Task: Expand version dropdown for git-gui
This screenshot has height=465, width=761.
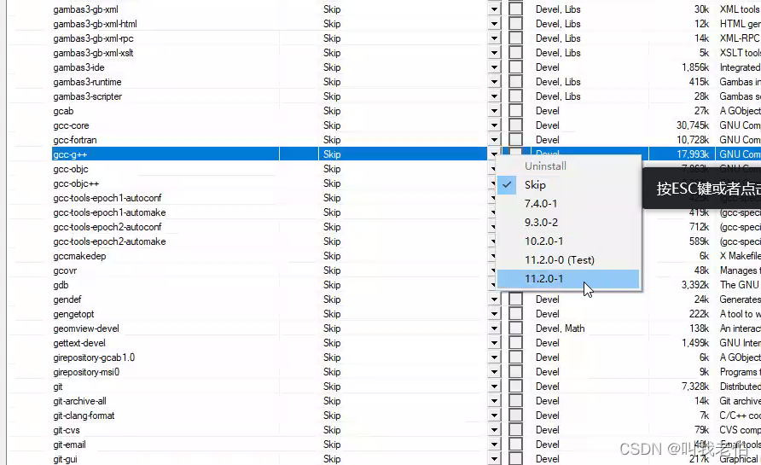Action: tap(494, 459)
